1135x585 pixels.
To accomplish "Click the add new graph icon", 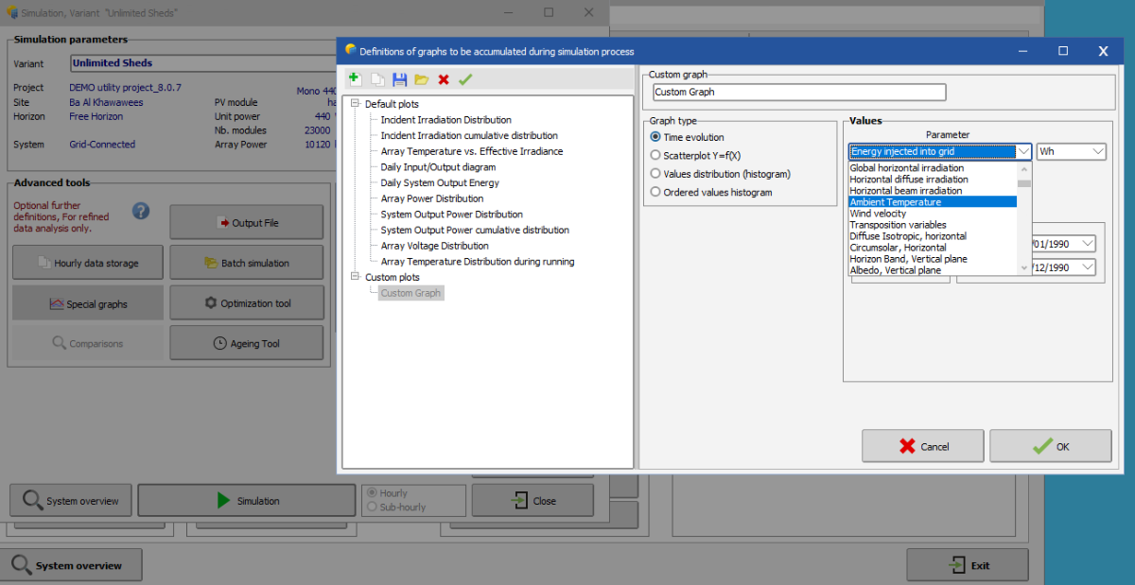I will click(354, 79).
